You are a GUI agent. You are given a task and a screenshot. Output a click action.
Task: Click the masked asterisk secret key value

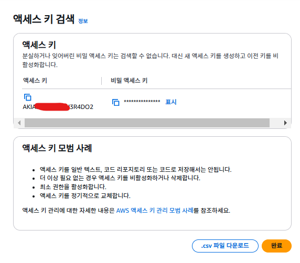click(x=142, y=102)
